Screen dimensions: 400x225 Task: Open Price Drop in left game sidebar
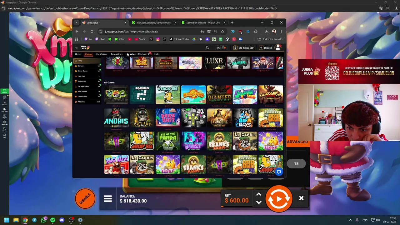click(x=4, y=109)
